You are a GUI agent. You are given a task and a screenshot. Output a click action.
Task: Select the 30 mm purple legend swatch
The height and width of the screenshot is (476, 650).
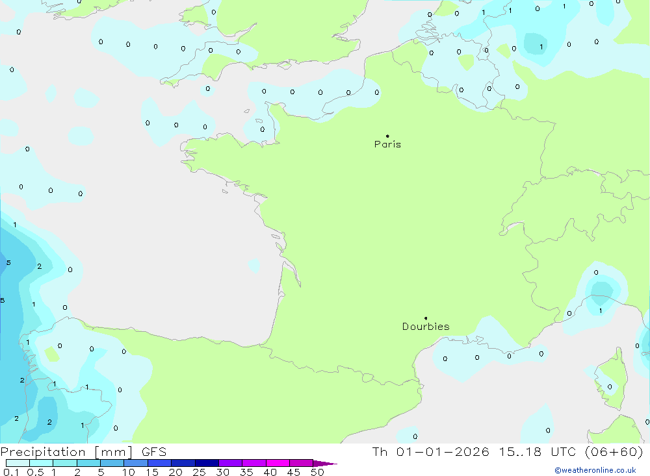tap(230, 463)
